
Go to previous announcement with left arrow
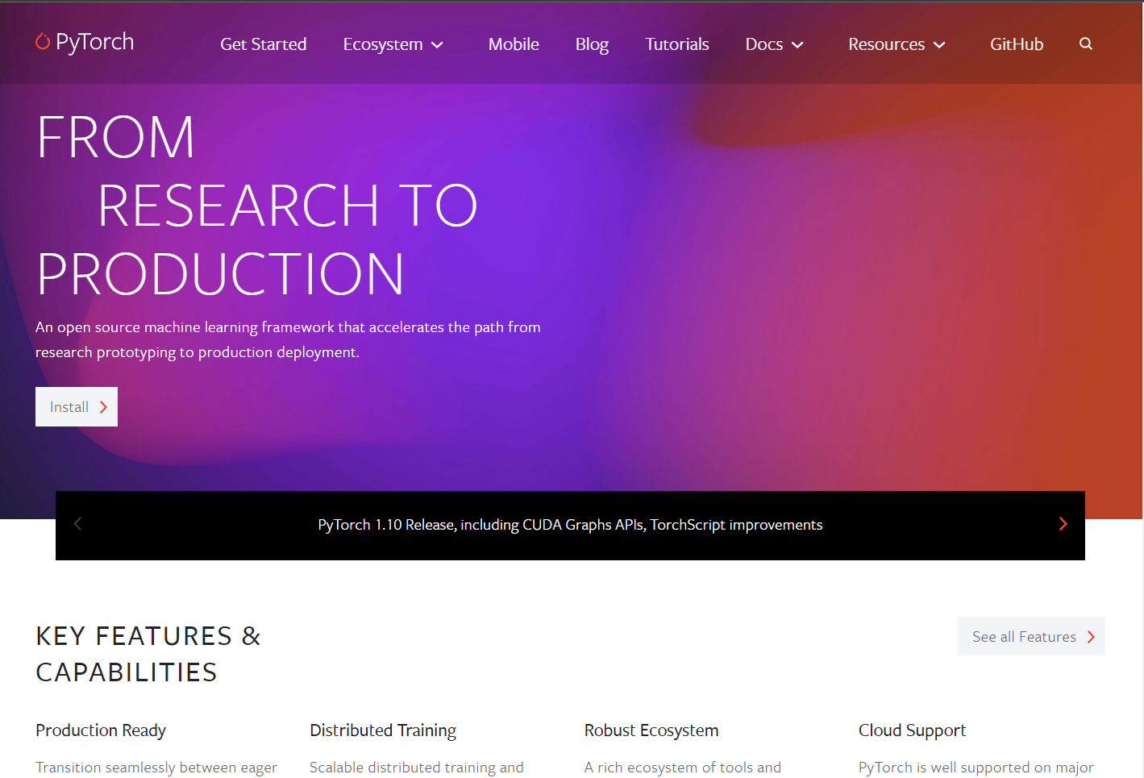[x=77, y=524]
